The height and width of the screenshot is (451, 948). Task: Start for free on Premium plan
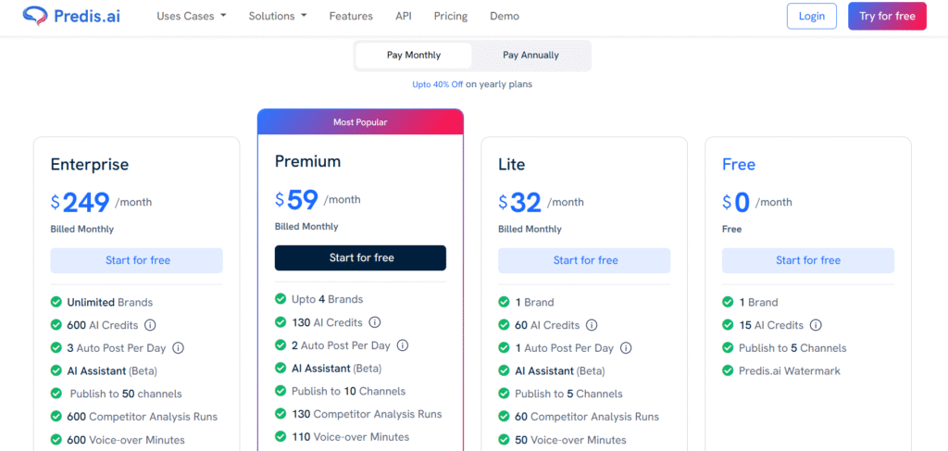coord(360,258)
